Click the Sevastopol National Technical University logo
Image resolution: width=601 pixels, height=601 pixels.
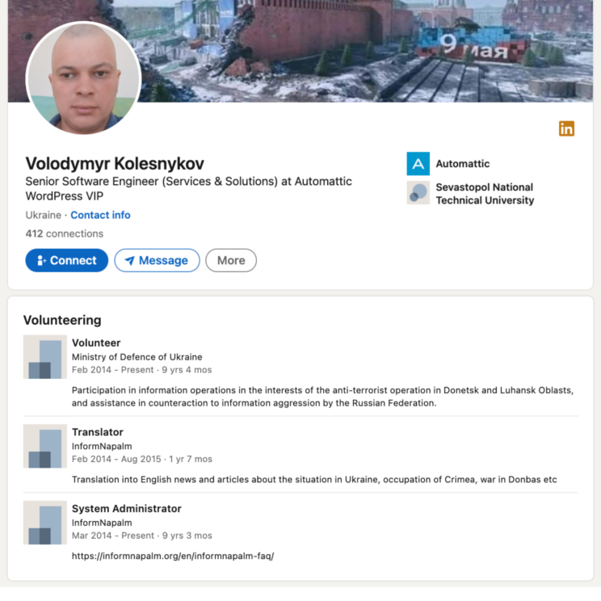pyautogui.click(x=418, y=193)
